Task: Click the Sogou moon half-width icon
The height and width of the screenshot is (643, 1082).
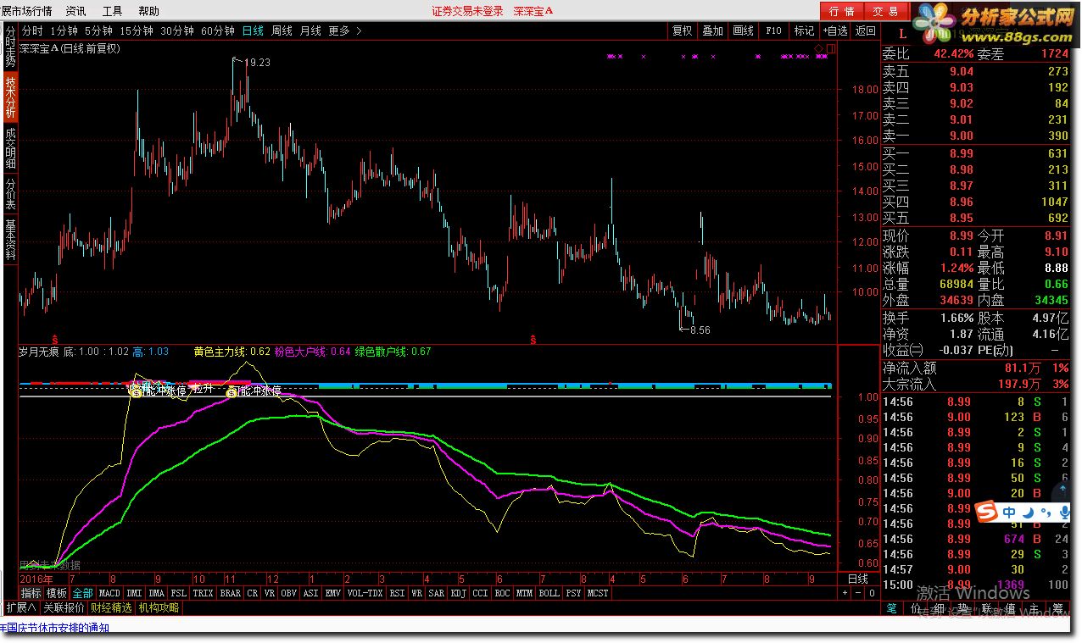Action: 1029,513
